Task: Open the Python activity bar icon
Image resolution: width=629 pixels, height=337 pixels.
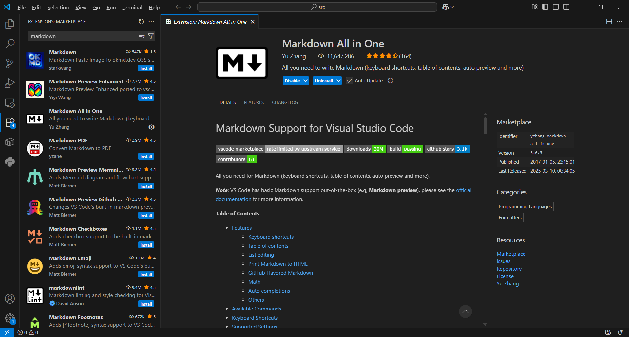Action: [x=10, y=161]
